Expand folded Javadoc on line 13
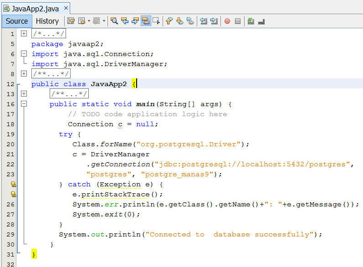 click(x=24, y=93)
